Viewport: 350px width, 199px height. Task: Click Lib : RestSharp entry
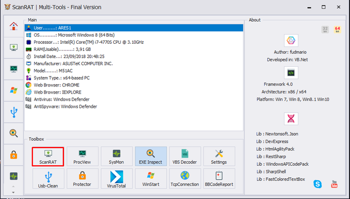[271, 156]
